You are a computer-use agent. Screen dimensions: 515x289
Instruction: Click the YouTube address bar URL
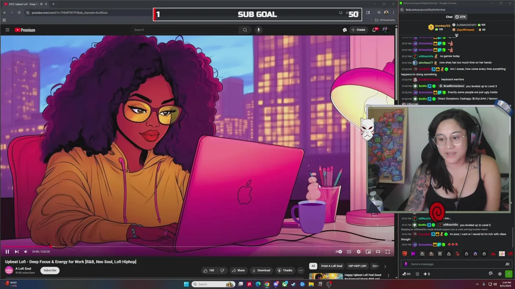coord(69,12)
